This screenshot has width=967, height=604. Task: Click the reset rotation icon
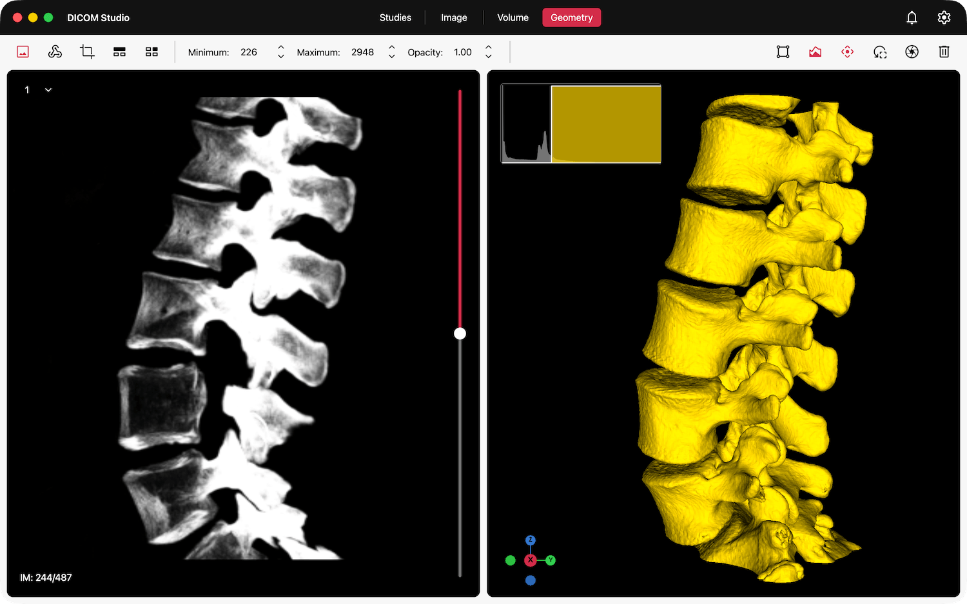pos(880,52)
